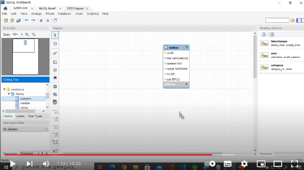Zoom out of the diagram
Image resolution: width=304 pixels, height=170 pixels.
(34, 34)
